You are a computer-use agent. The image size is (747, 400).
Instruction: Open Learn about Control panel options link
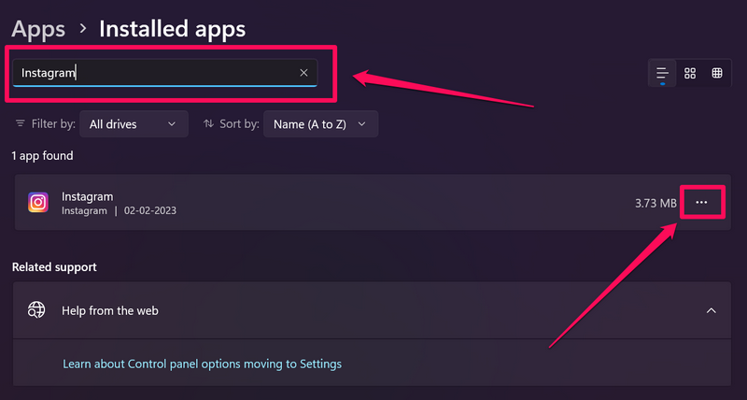202,364
